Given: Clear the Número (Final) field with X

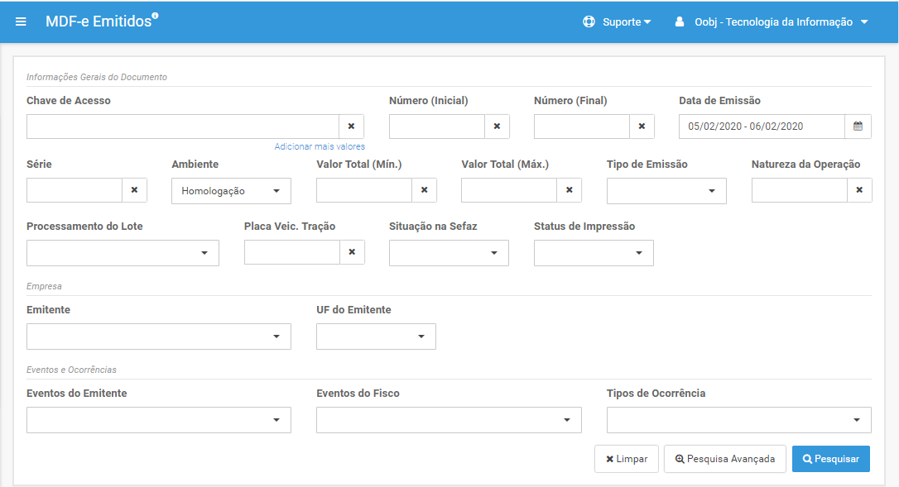Looking at the screenshot, I should point(642,126).
